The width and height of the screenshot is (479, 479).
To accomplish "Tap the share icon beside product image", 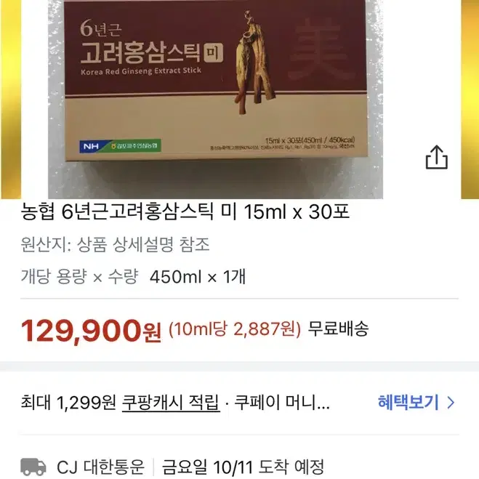I will tap(437, 157).
